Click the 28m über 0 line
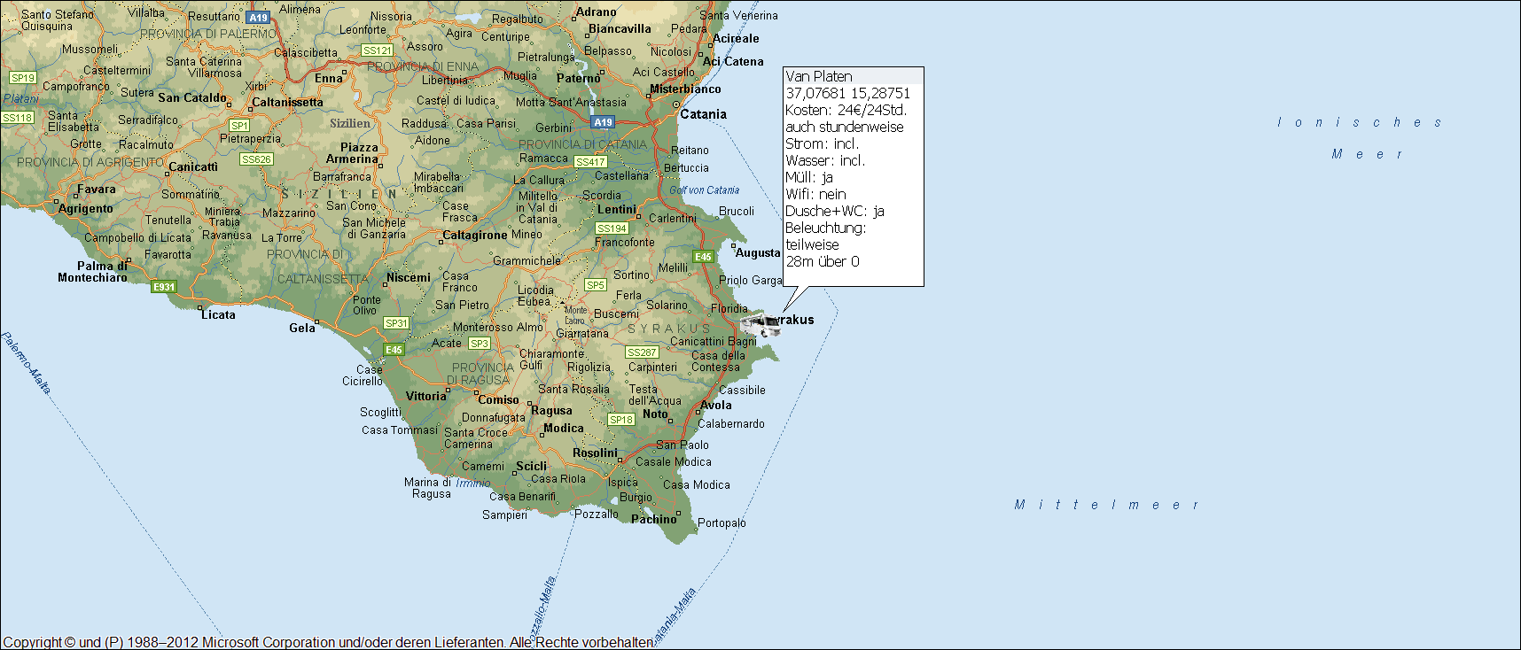Screen dimensions: 1521x650 tap(823, 262)
